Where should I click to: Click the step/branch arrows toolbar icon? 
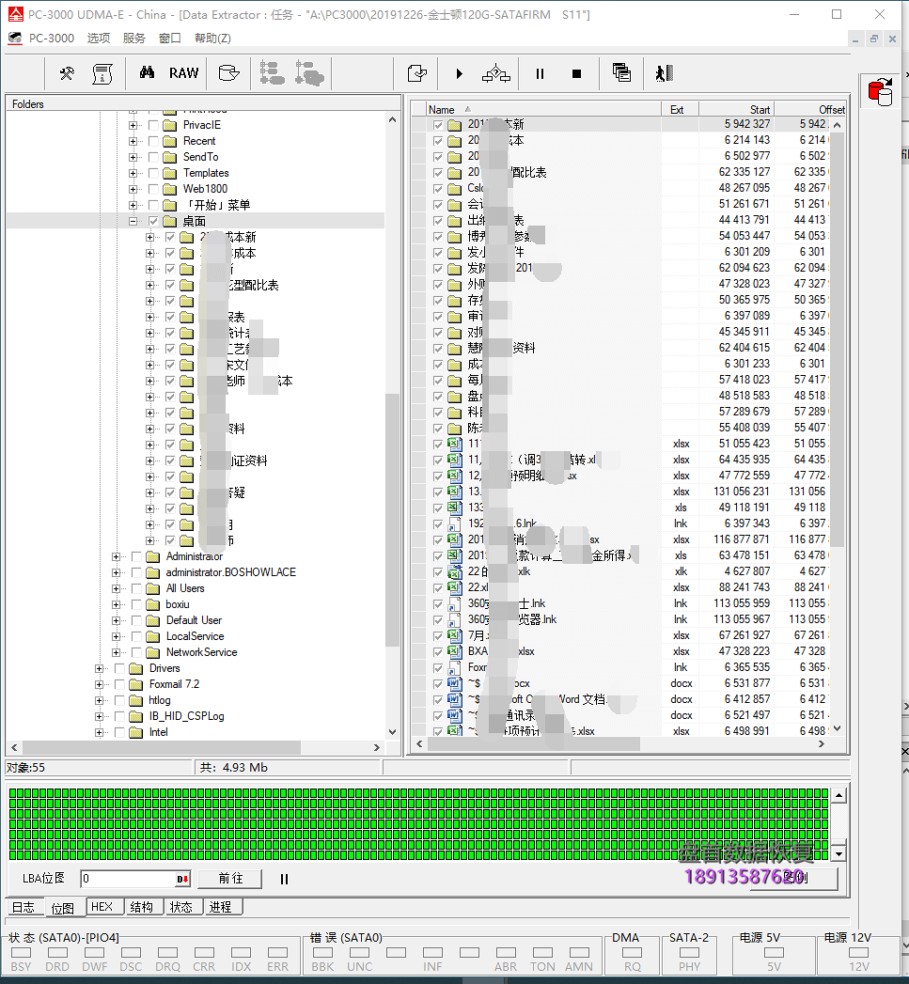click(496, 73)
